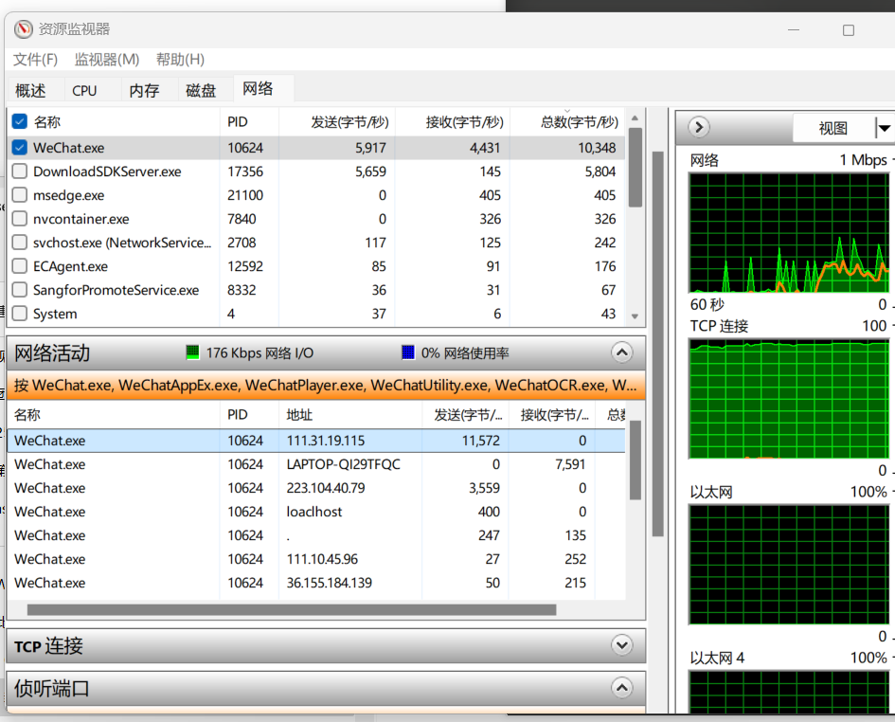The height and width of the screenshot is (722, 895).
Task: Click the 10,348 total bytes value
Action: 597,148
